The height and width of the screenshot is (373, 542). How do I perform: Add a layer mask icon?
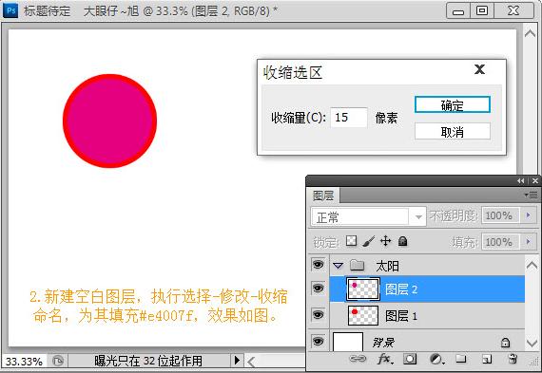tap(410, 359)
